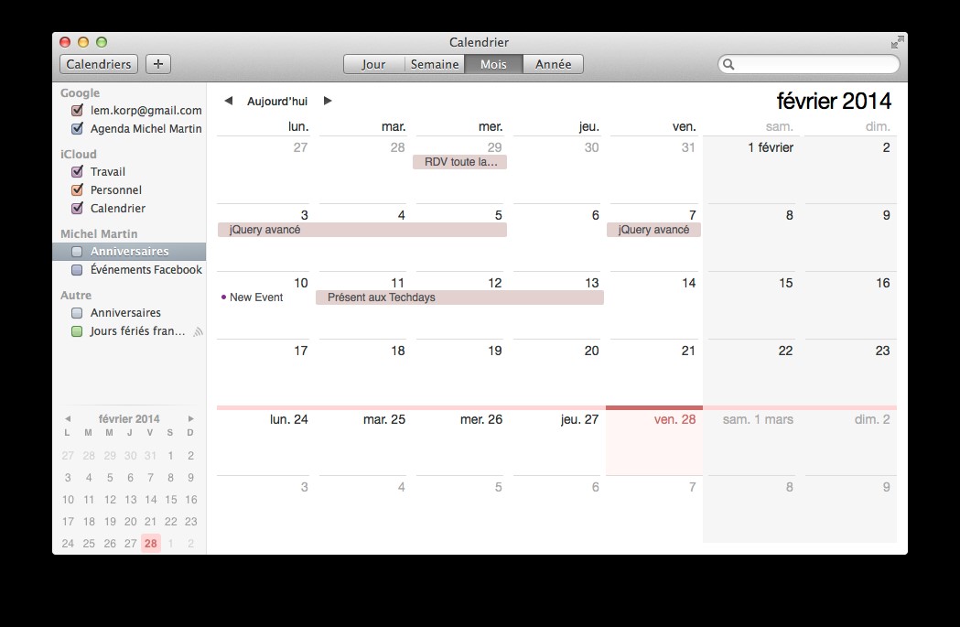The width and height of the screenshot is (960, 627).
Task: Select 28 in the mini calendar
Action: [x=151, y=544]
